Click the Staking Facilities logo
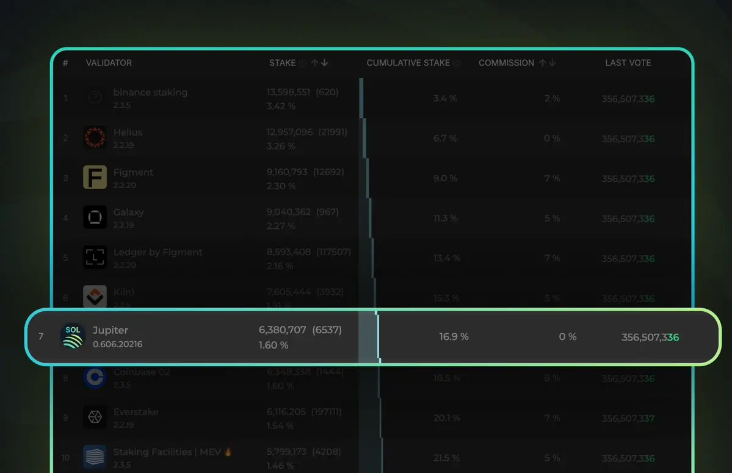The height and width of the screenshot is (473, 732). tap(95, 457)
